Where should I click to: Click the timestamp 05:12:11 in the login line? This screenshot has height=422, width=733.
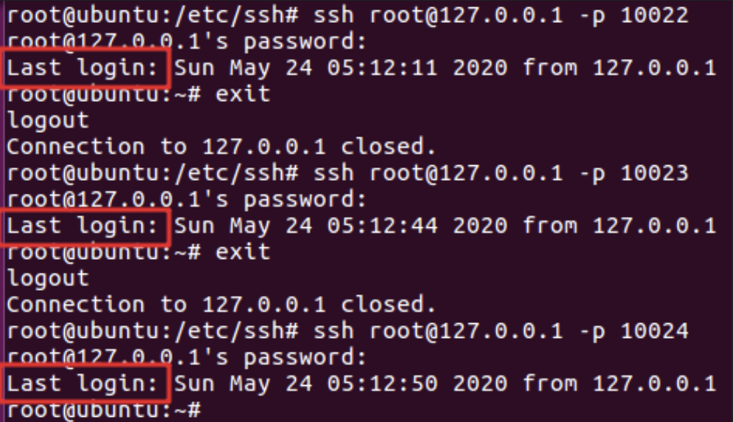(x=382, y=68)
